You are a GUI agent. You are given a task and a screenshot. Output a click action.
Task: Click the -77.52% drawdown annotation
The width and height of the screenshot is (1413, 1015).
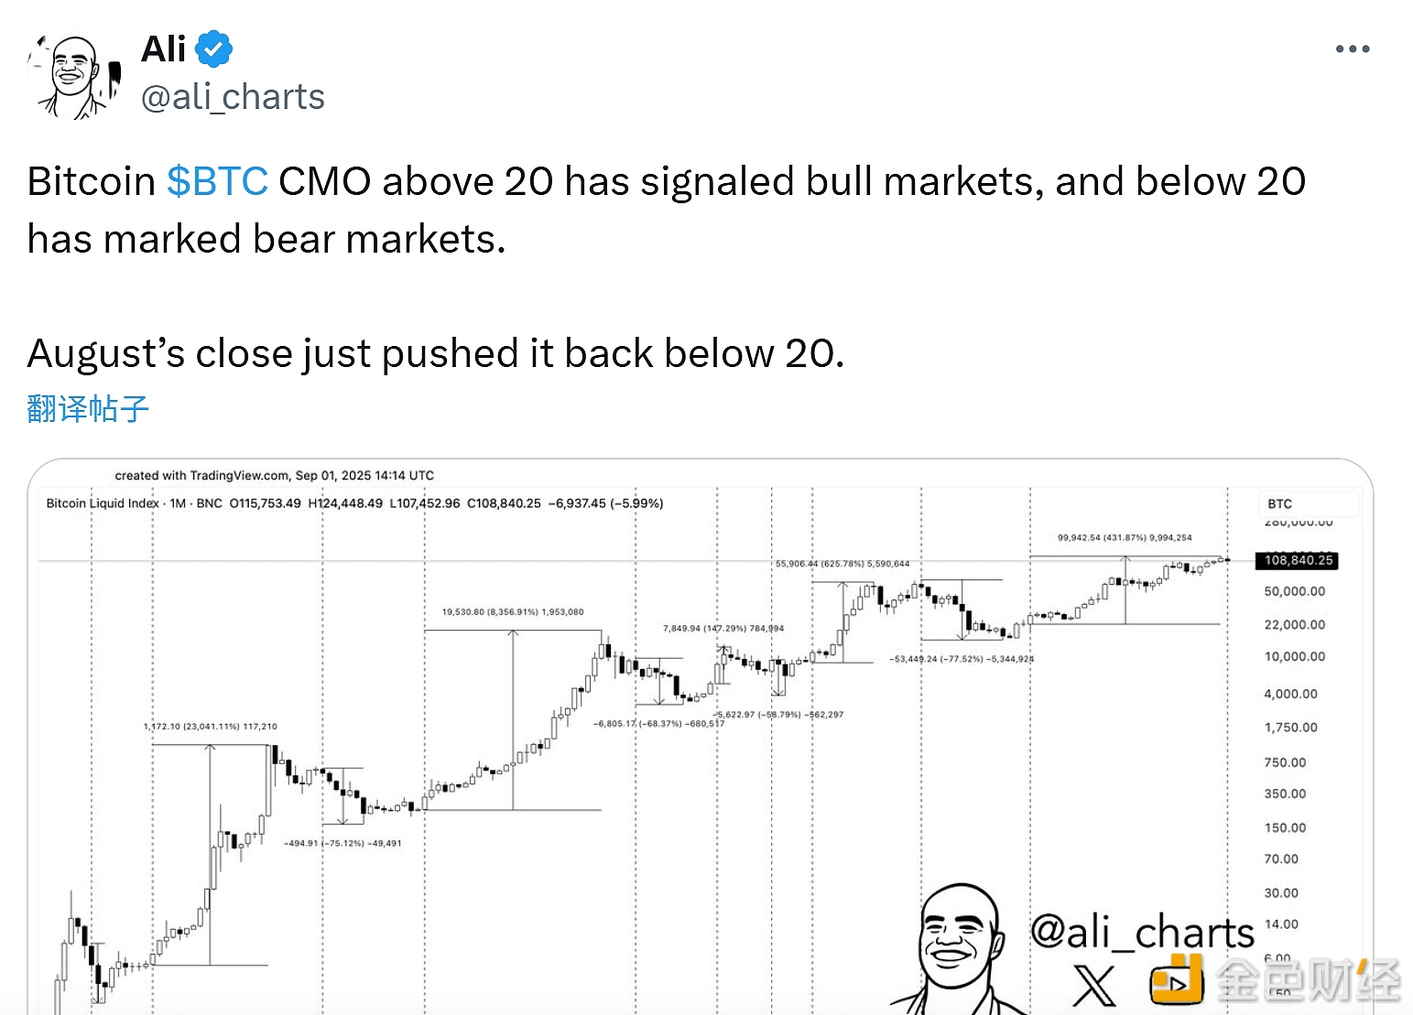pyautogui.click(x=961, y=659)
